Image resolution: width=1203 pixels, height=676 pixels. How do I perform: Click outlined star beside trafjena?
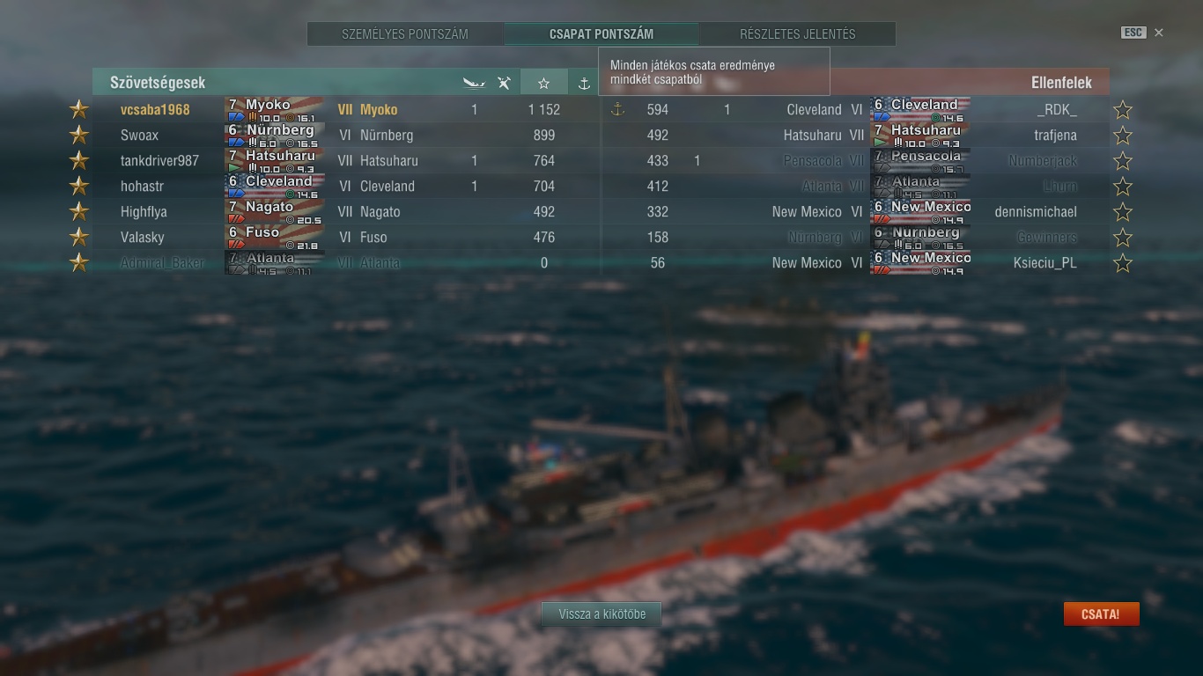coord(1122,136)
